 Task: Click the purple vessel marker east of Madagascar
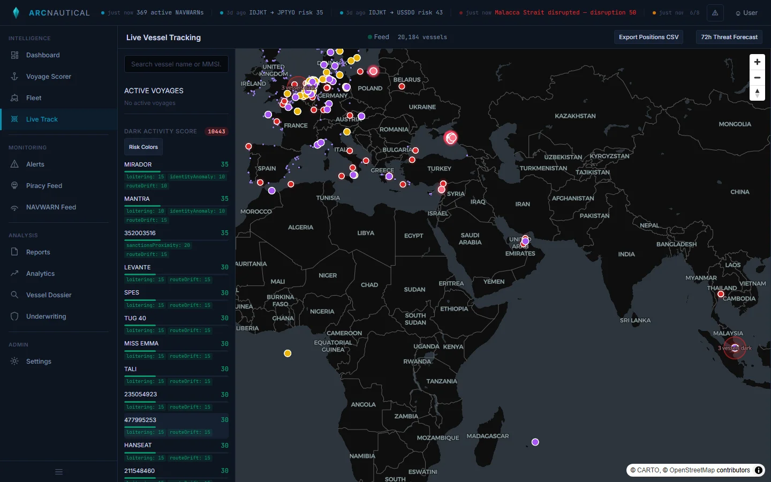(535, 442)
